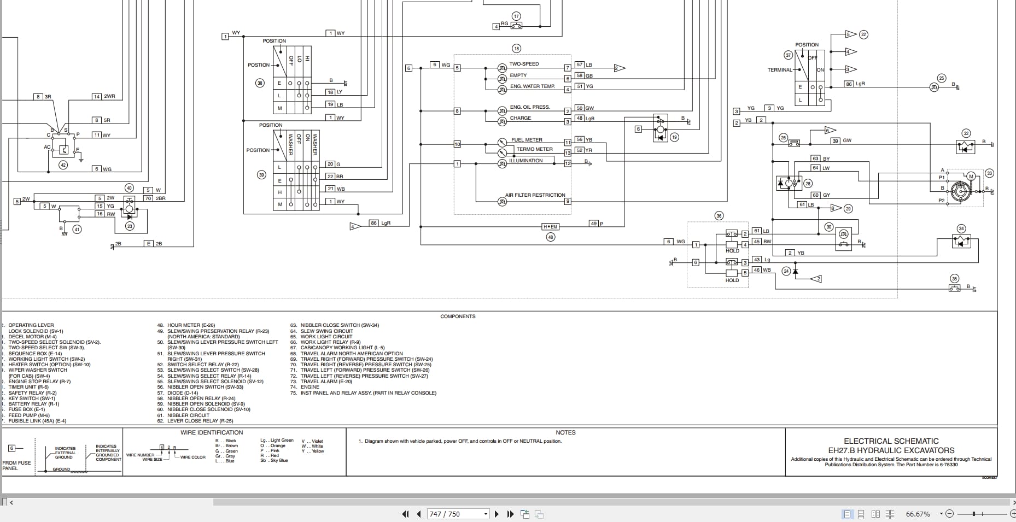This screenshot has height=522, width=1016.
Task: Click the horizontal scrollbar left arrow
Action: (11, 502)
